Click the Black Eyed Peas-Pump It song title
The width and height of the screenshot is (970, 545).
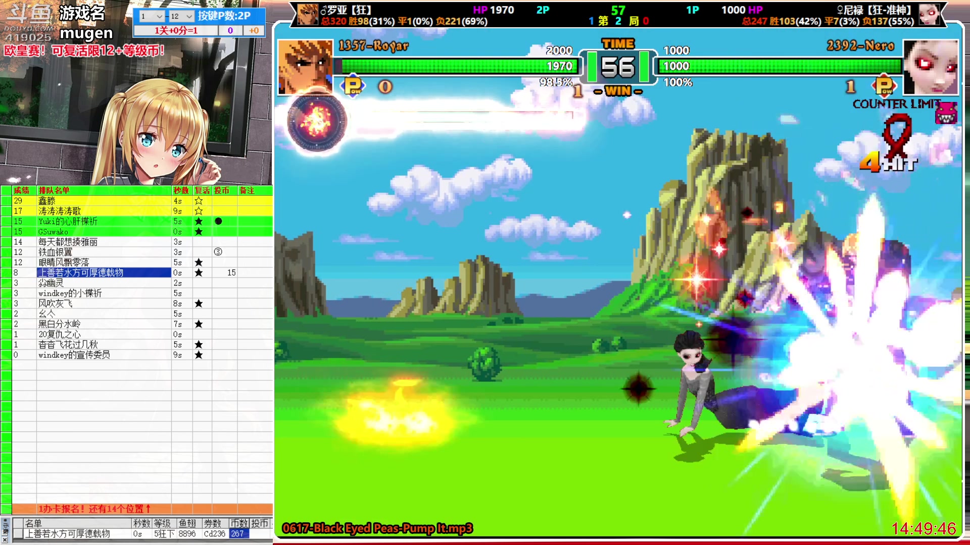(377, 528)
